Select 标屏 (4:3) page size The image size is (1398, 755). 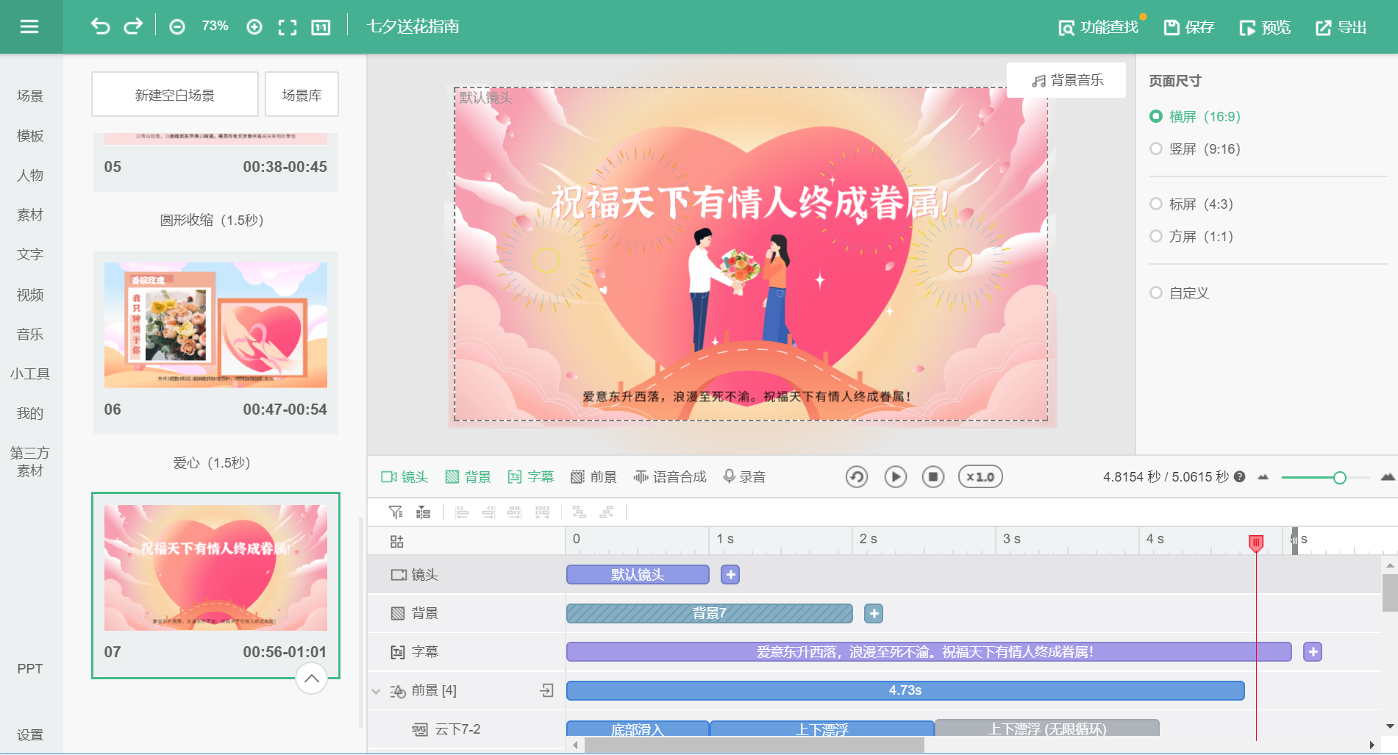(x=1191, y=204)
